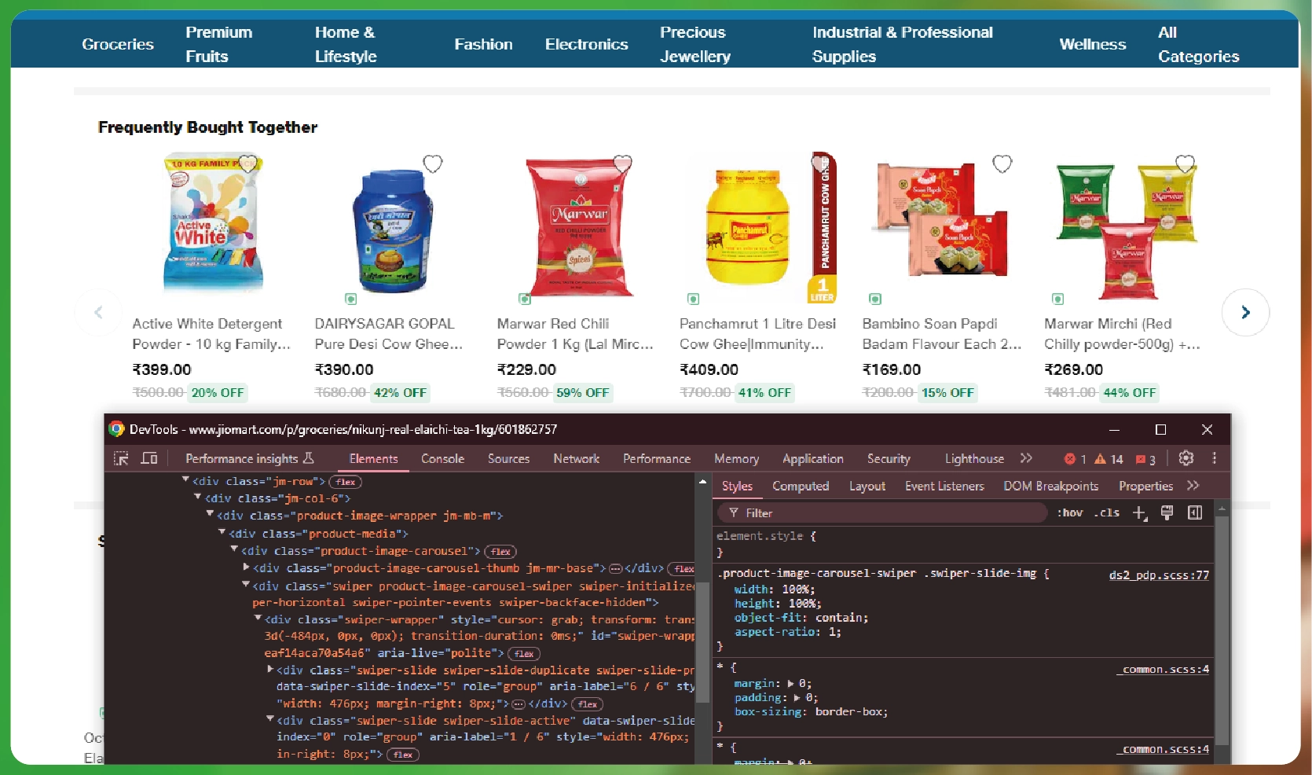
Task: Show more style panes via chevron after Properties
Action: [1193, 486]
